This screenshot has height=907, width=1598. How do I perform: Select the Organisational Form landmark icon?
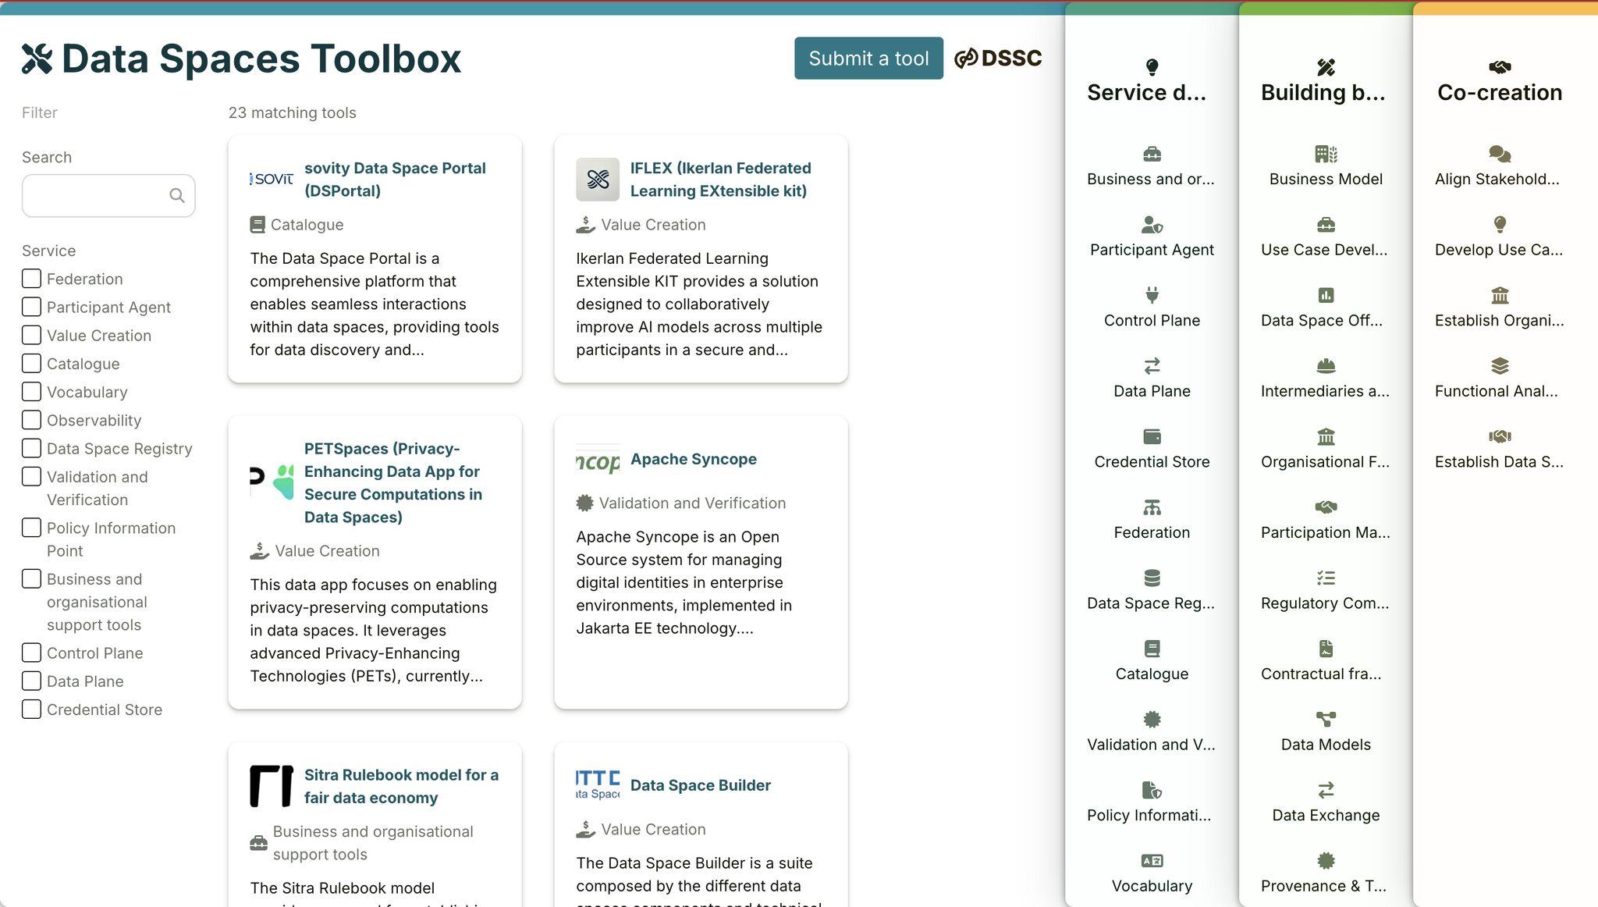tap(1326, 436)
